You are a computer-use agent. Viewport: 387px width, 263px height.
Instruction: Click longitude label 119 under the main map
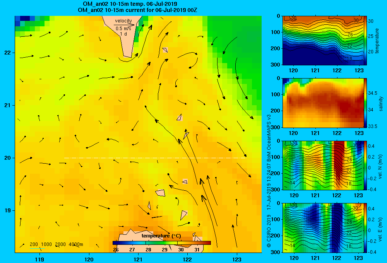pyautogui.click(x=39, y=259)
